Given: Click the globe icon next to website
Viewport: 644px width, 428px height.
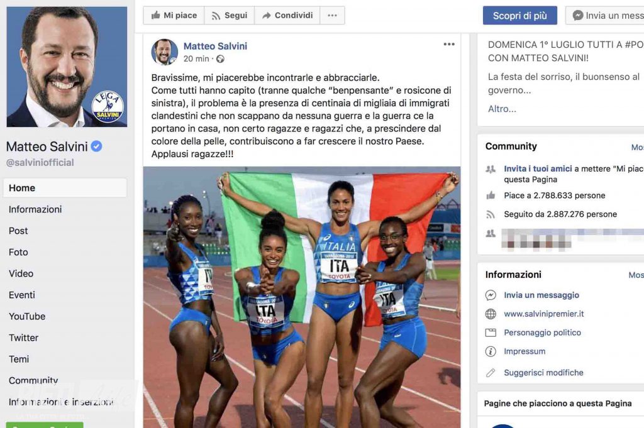Looking at the screenshot, I should [x=491, y=314].
